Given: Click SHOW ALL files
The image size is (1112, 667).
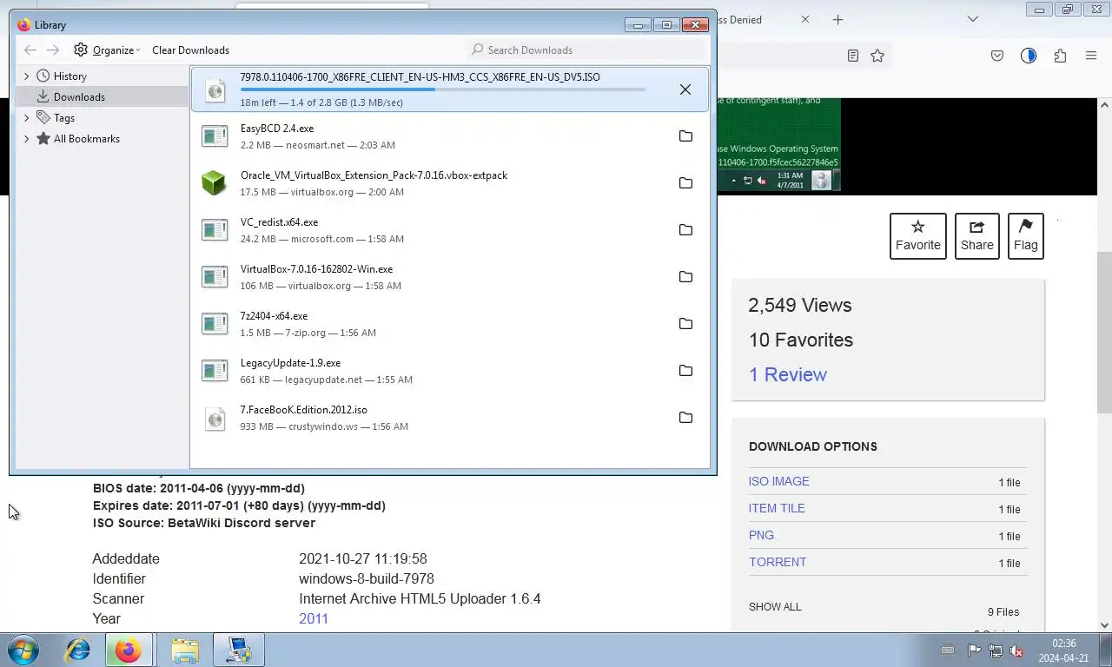Looking at the screenshot, I should pos(775,607).
